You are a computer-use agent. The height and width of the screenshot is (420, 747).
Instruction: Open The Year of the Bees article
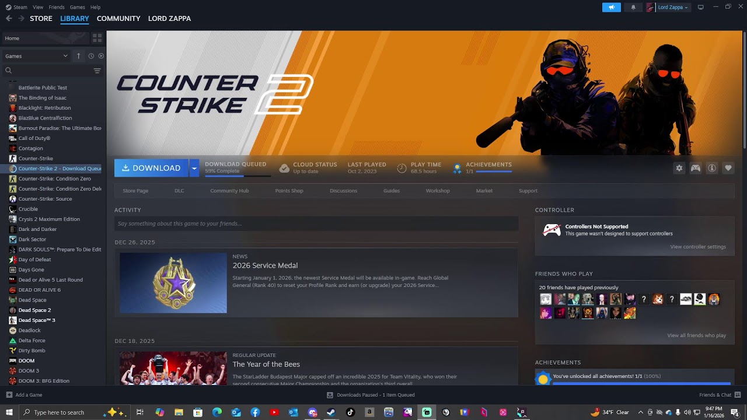click(266, 364)
